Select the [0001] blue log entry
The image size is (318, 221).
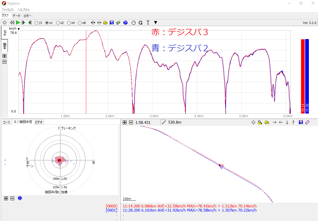pyautogui.click(x=112, y=210)
